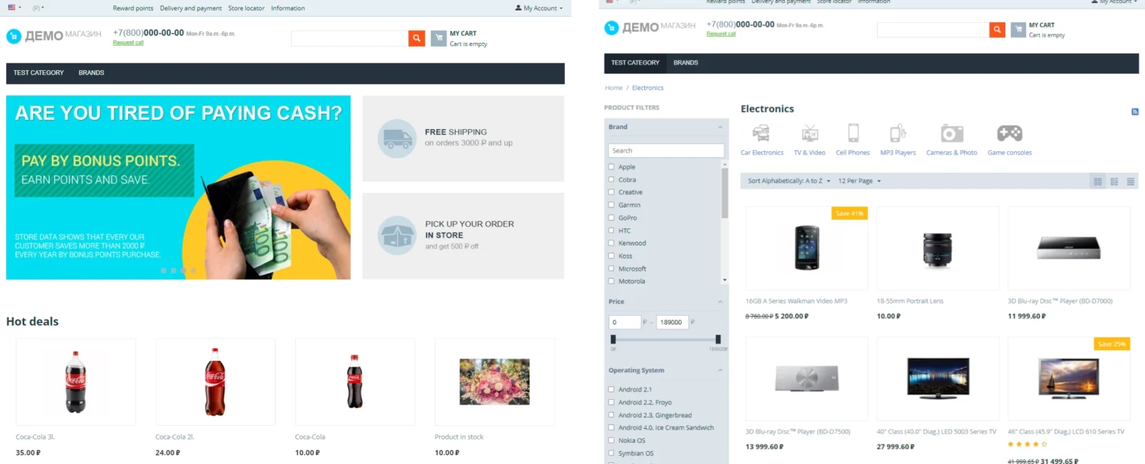Click the right price range slider handle
Screen dimensions: 1145x464
point(718,339)
